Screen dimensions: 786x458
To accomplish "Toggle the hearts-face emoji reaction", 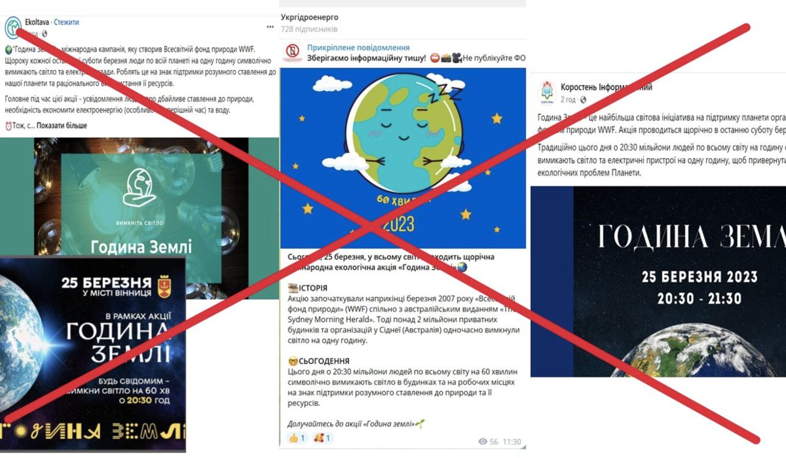I will tap(322, 438).
